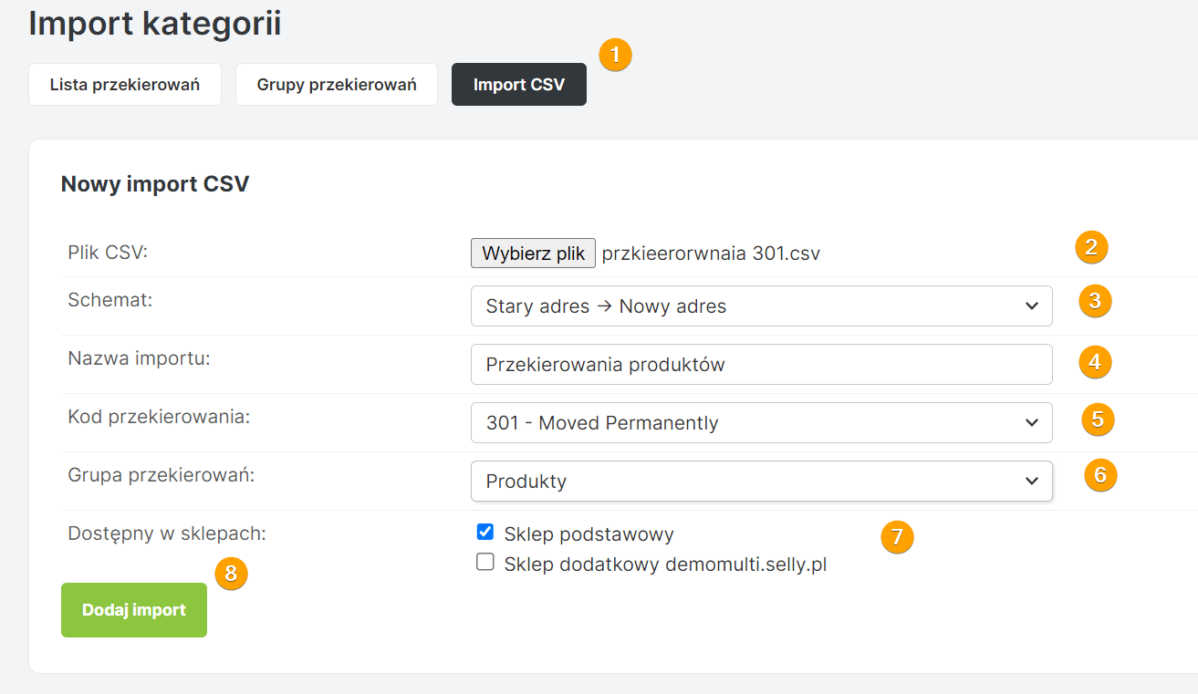Click the orange number 4 marker
The height and width of the screenshot is (694, 1198).
coord(1095,362)
